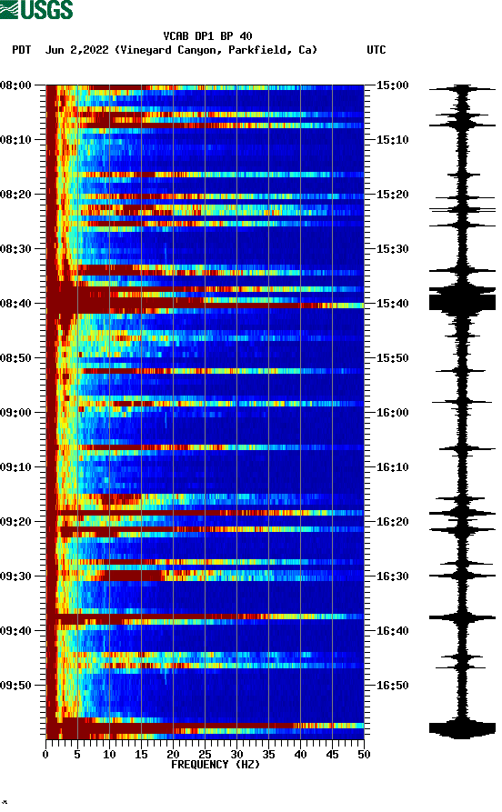Click the 09:40 PDT time label
The image size is (502, 812).
pyautogui.click(x=15, y=631)
